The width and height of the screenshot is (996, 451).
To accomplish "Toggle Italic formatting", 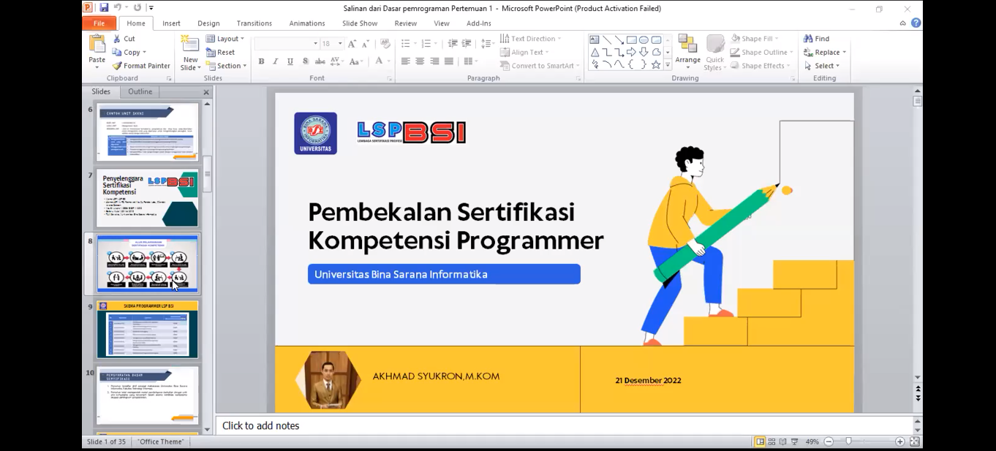I will 276,61.
